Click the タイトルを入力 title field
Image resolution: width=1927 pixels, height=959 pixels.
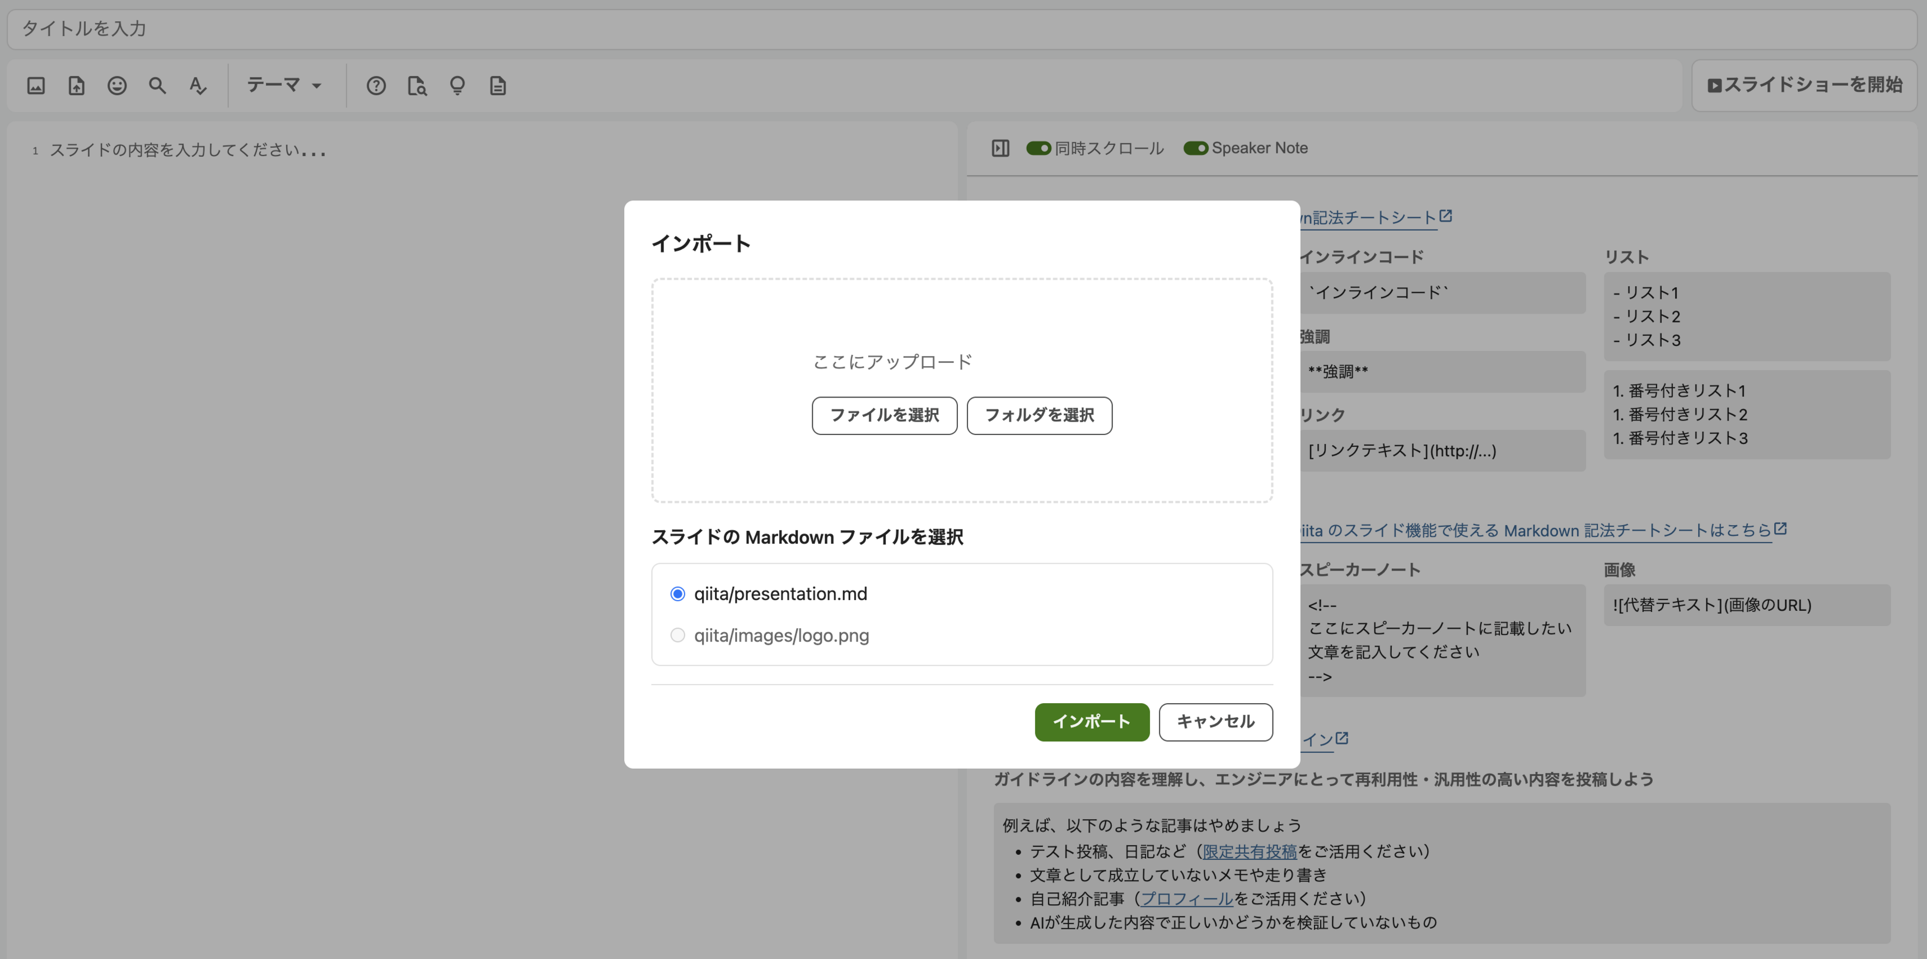(x=962, y=29)
